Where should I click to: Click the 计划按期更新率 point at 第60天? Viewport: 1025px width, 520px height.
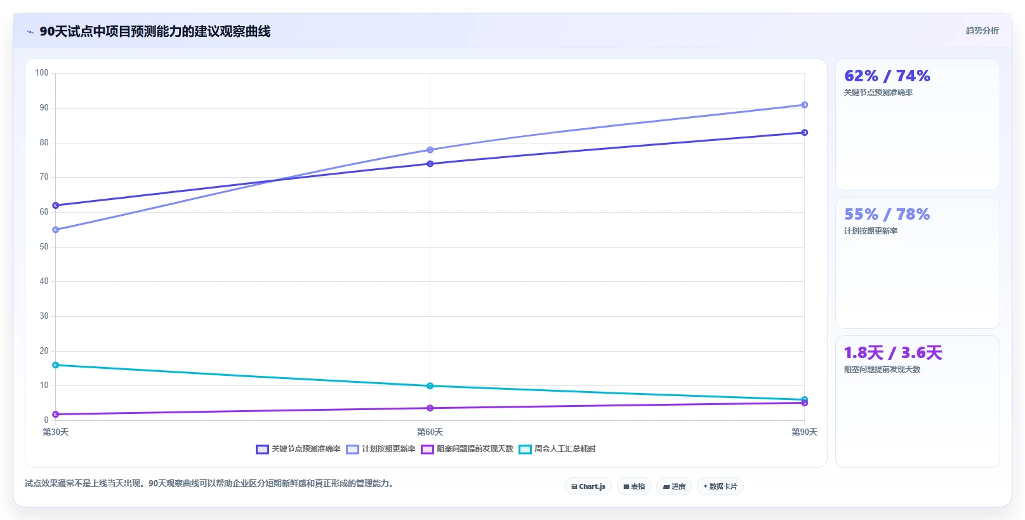430,150
